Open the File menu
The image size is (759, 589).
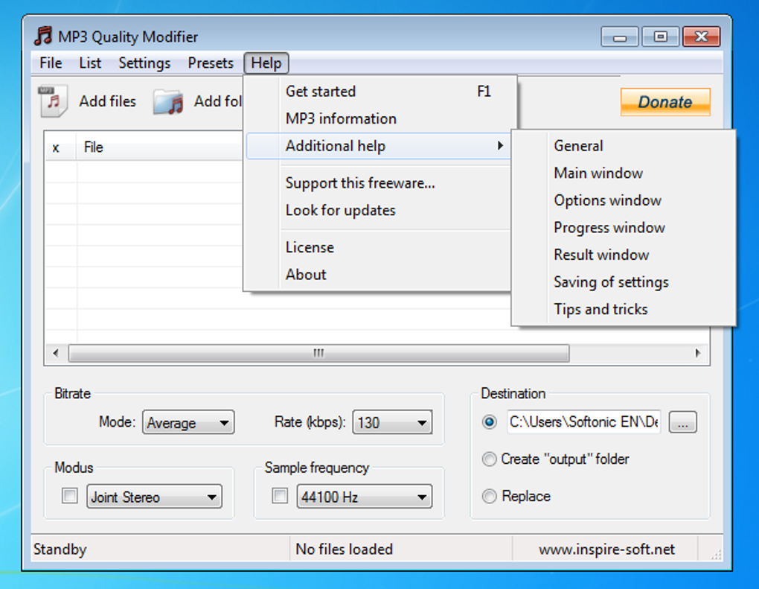tap(50, 63)
